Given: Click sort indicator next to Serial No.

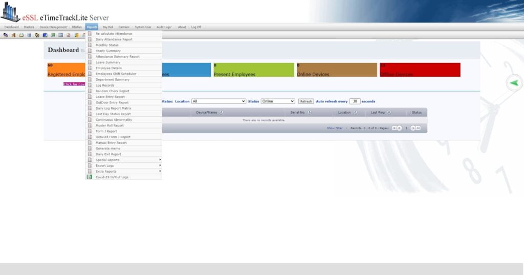Looking at the screenshot, I should 310,113.
